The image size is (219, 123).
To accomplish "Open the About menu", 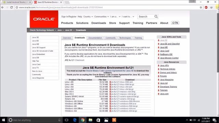I will tap(164, 23).
